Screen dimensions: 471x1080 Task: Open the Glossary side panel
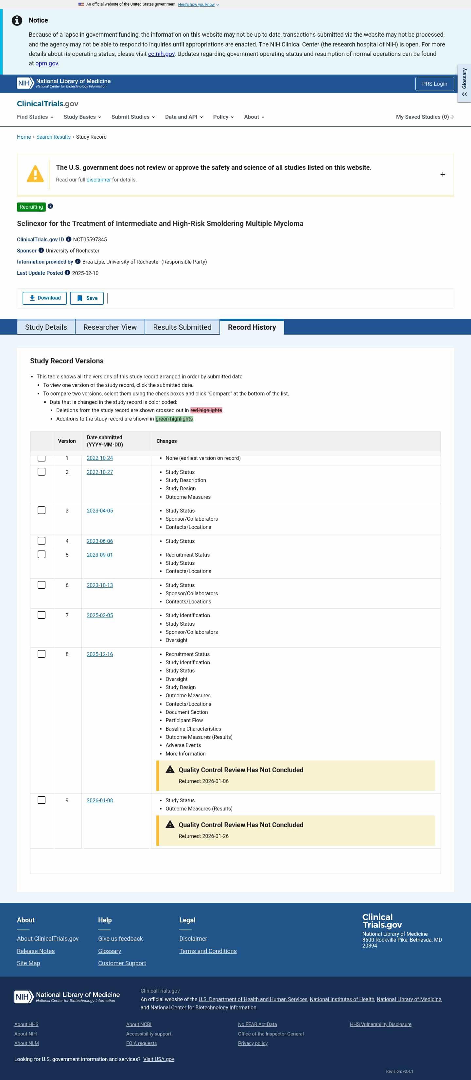[464, 83]
